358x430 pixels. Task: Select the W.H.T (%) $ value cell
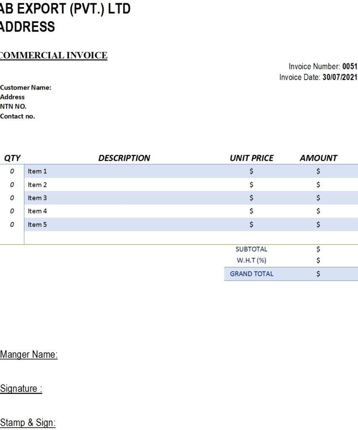[x=318, y=260]
